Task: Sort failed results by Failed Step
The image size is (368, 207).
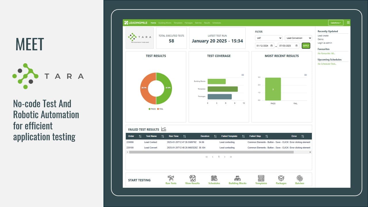Action: tap(267, 136)
